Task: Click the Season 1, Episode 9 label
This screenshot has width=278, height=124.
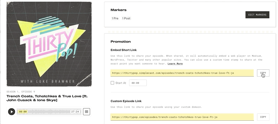Action: [x=21, y=92]
